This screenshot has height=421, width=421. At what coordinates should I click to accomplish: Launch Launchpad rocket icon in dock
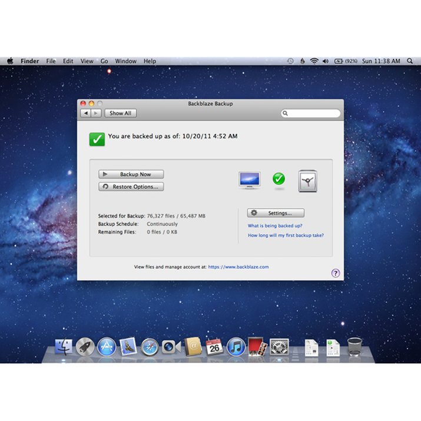[x=85, y=347]
